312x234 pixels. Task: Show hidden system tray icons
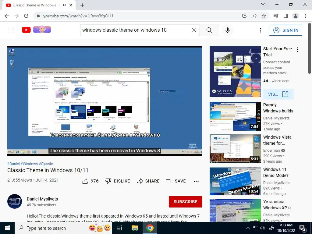tap(248, 228)
